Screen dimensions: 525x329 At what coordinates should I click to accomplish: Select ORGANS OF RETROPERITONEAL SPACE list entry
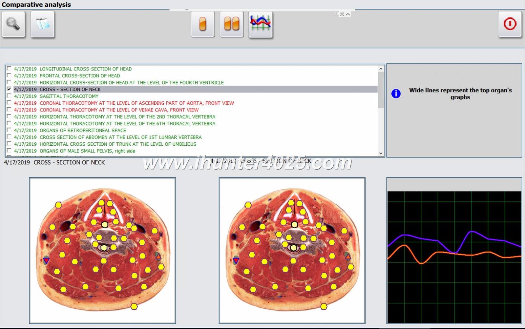pos(83,130)
